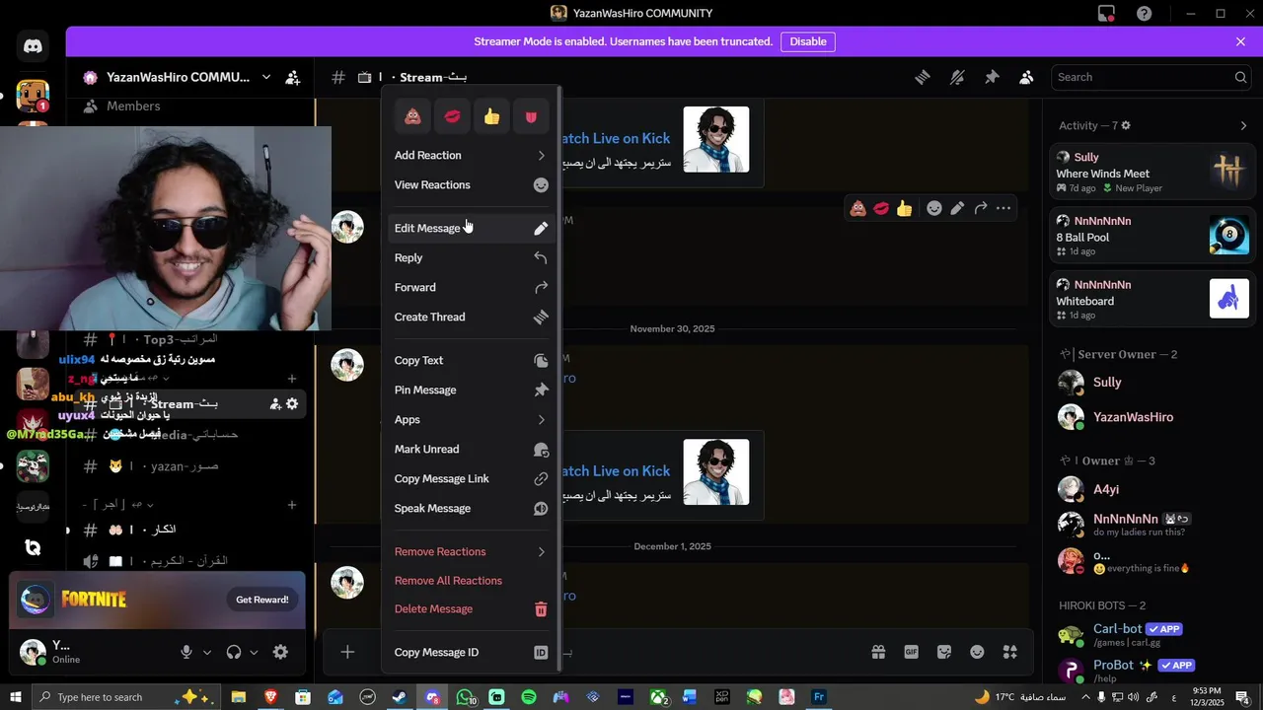Open Spotify from the taskbar
Viewport: 1263px width, 710px height.
pyautogui.click(x=529, y=697)
